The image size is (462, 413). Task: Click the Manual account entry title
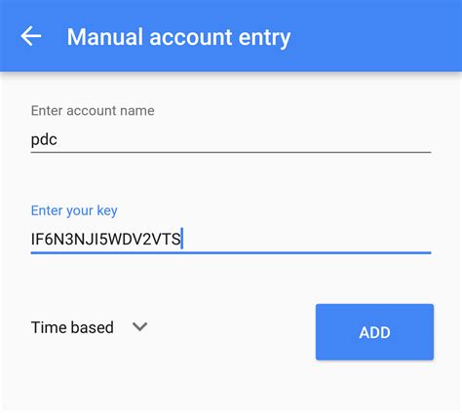tap(178, 37)
